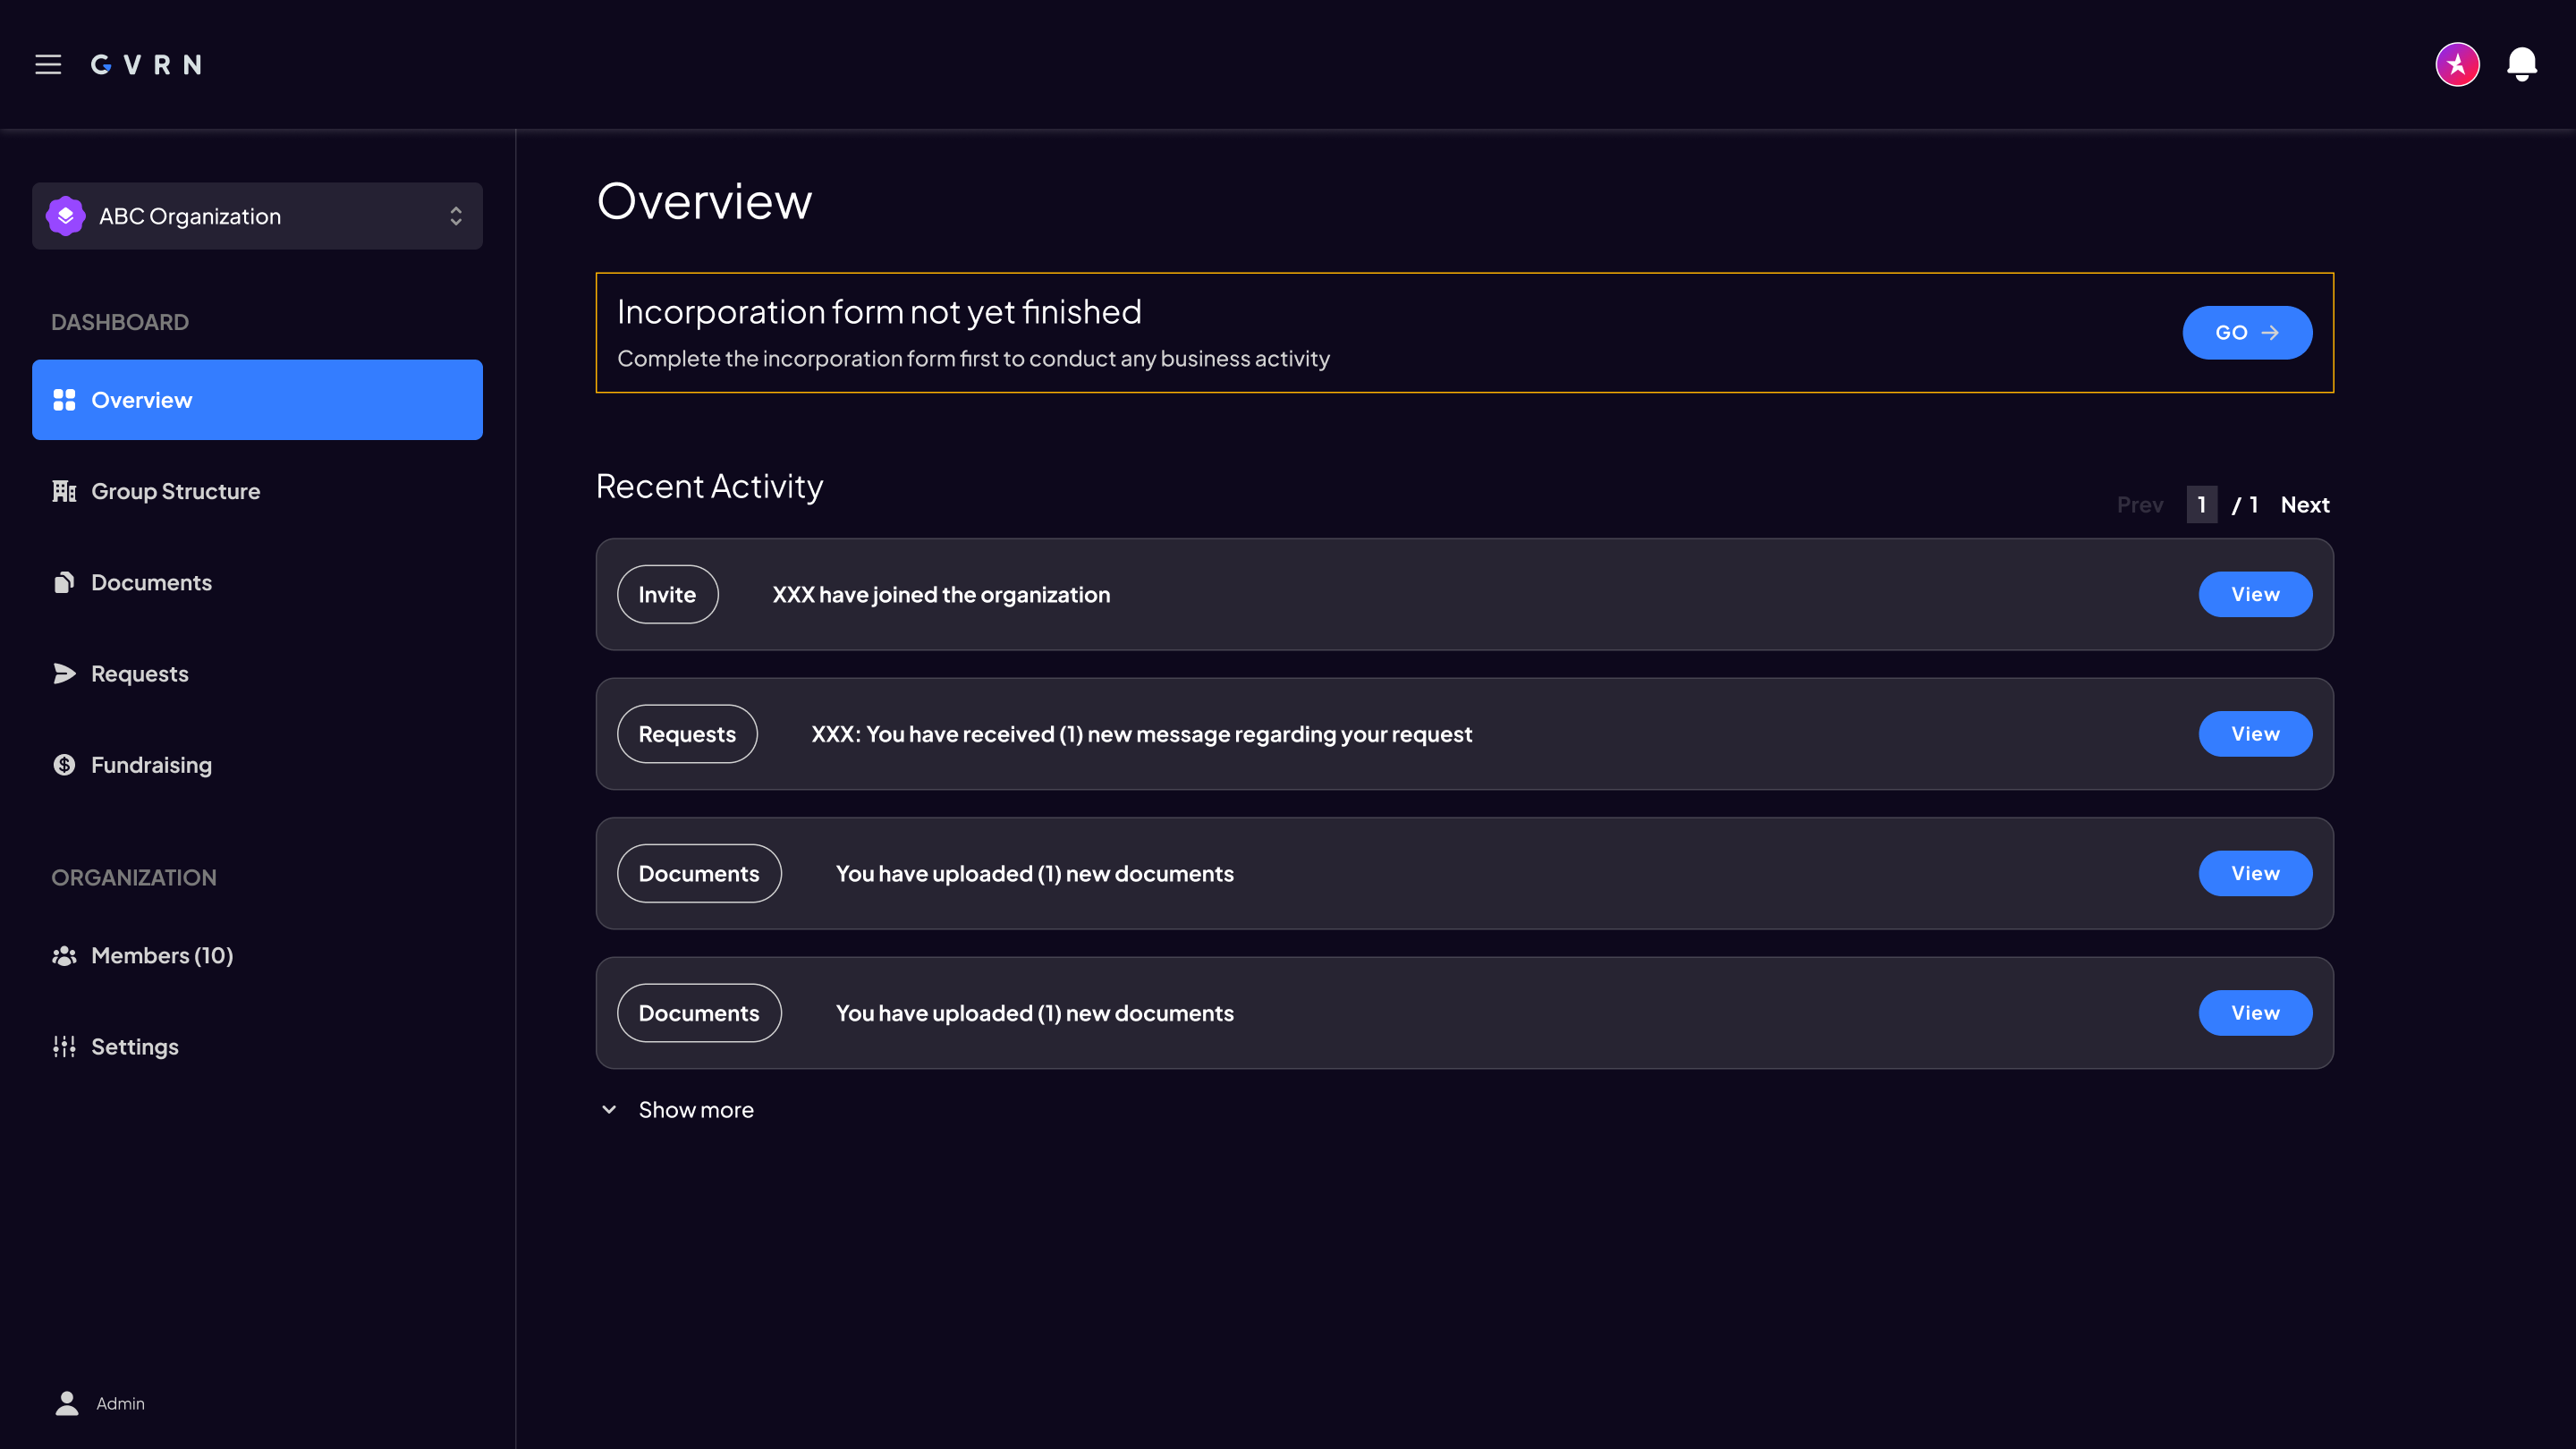The width and height of the screenshot is (2576, 1449).
Task: Click the Members people icon
Action: 64,956
